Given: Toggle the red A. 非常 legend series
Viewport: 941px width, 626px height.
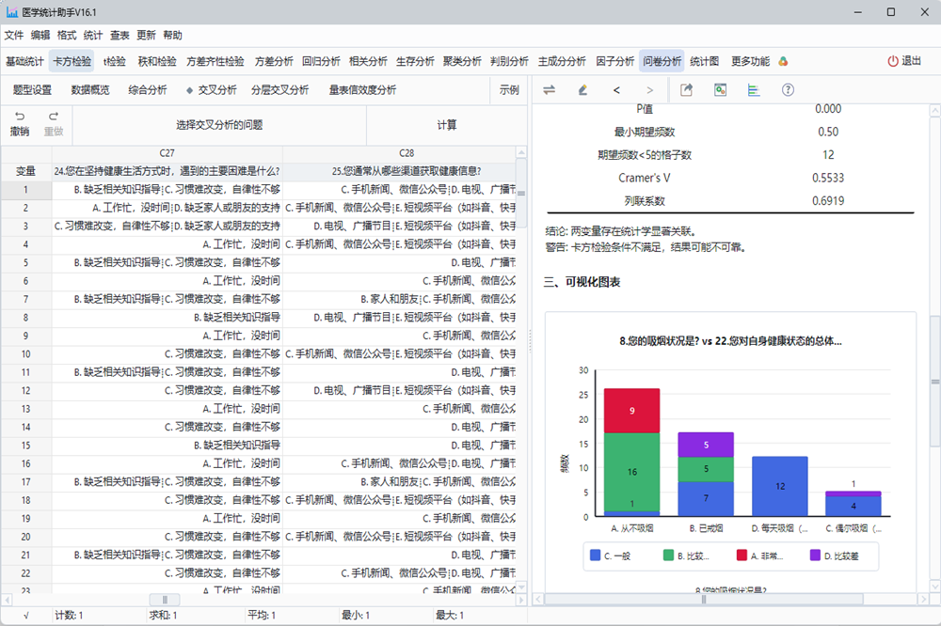Looking at the screenshot, I should 764,556.
